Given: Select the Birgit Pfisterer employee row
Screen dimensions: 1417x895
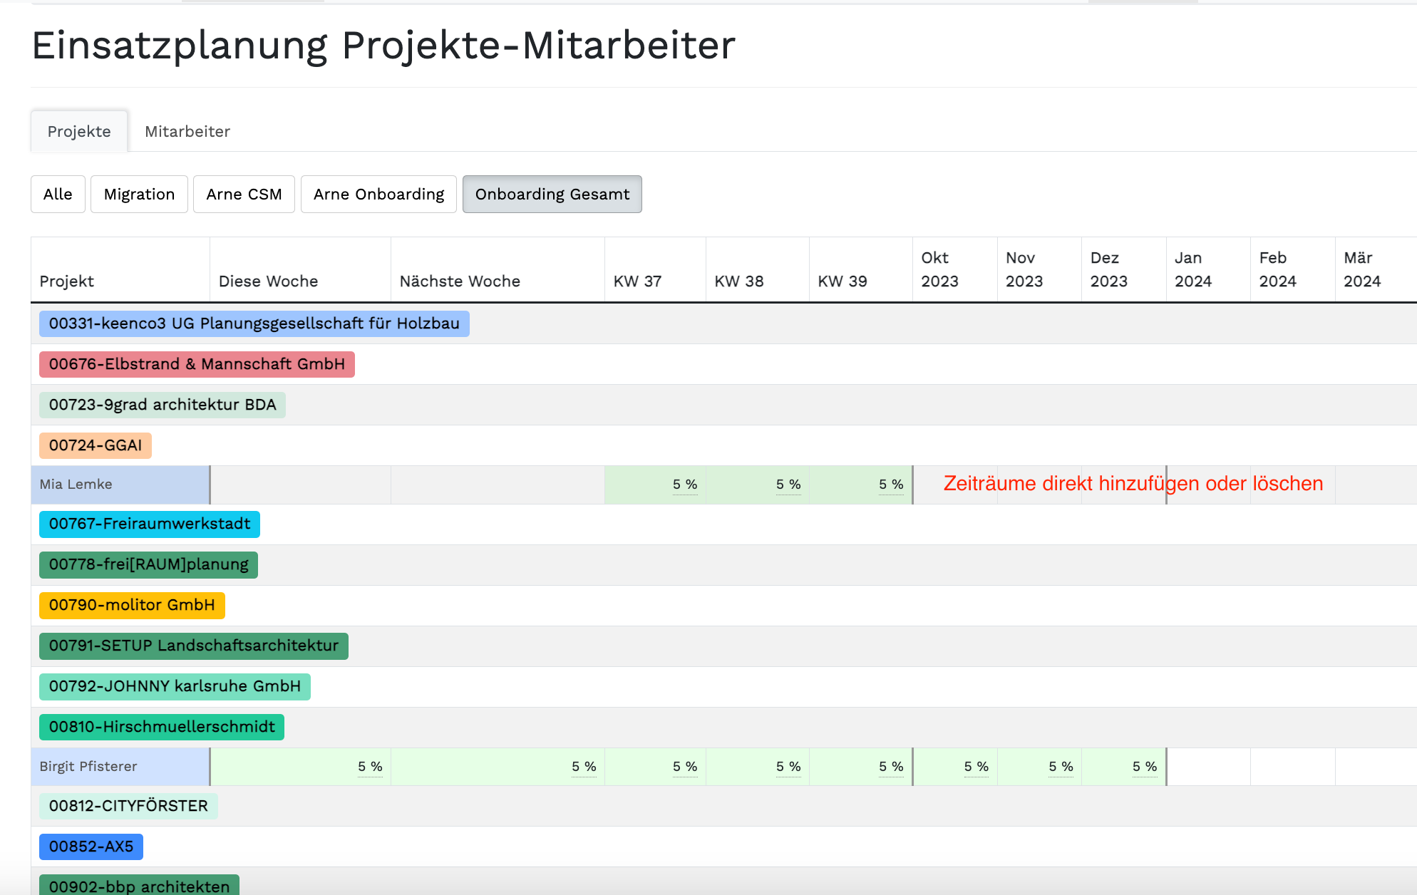Looking at the screenshot, I should coord(120,767).
